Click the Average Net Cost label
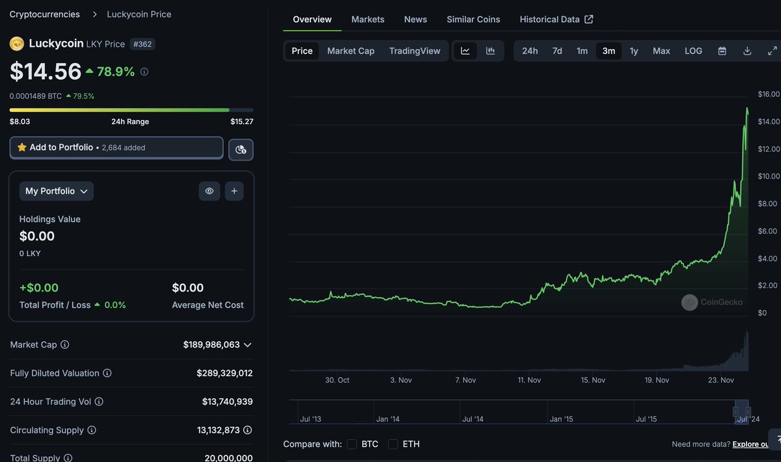The width and height of the screenshot is (781, 462). click(x=208, y=305)
